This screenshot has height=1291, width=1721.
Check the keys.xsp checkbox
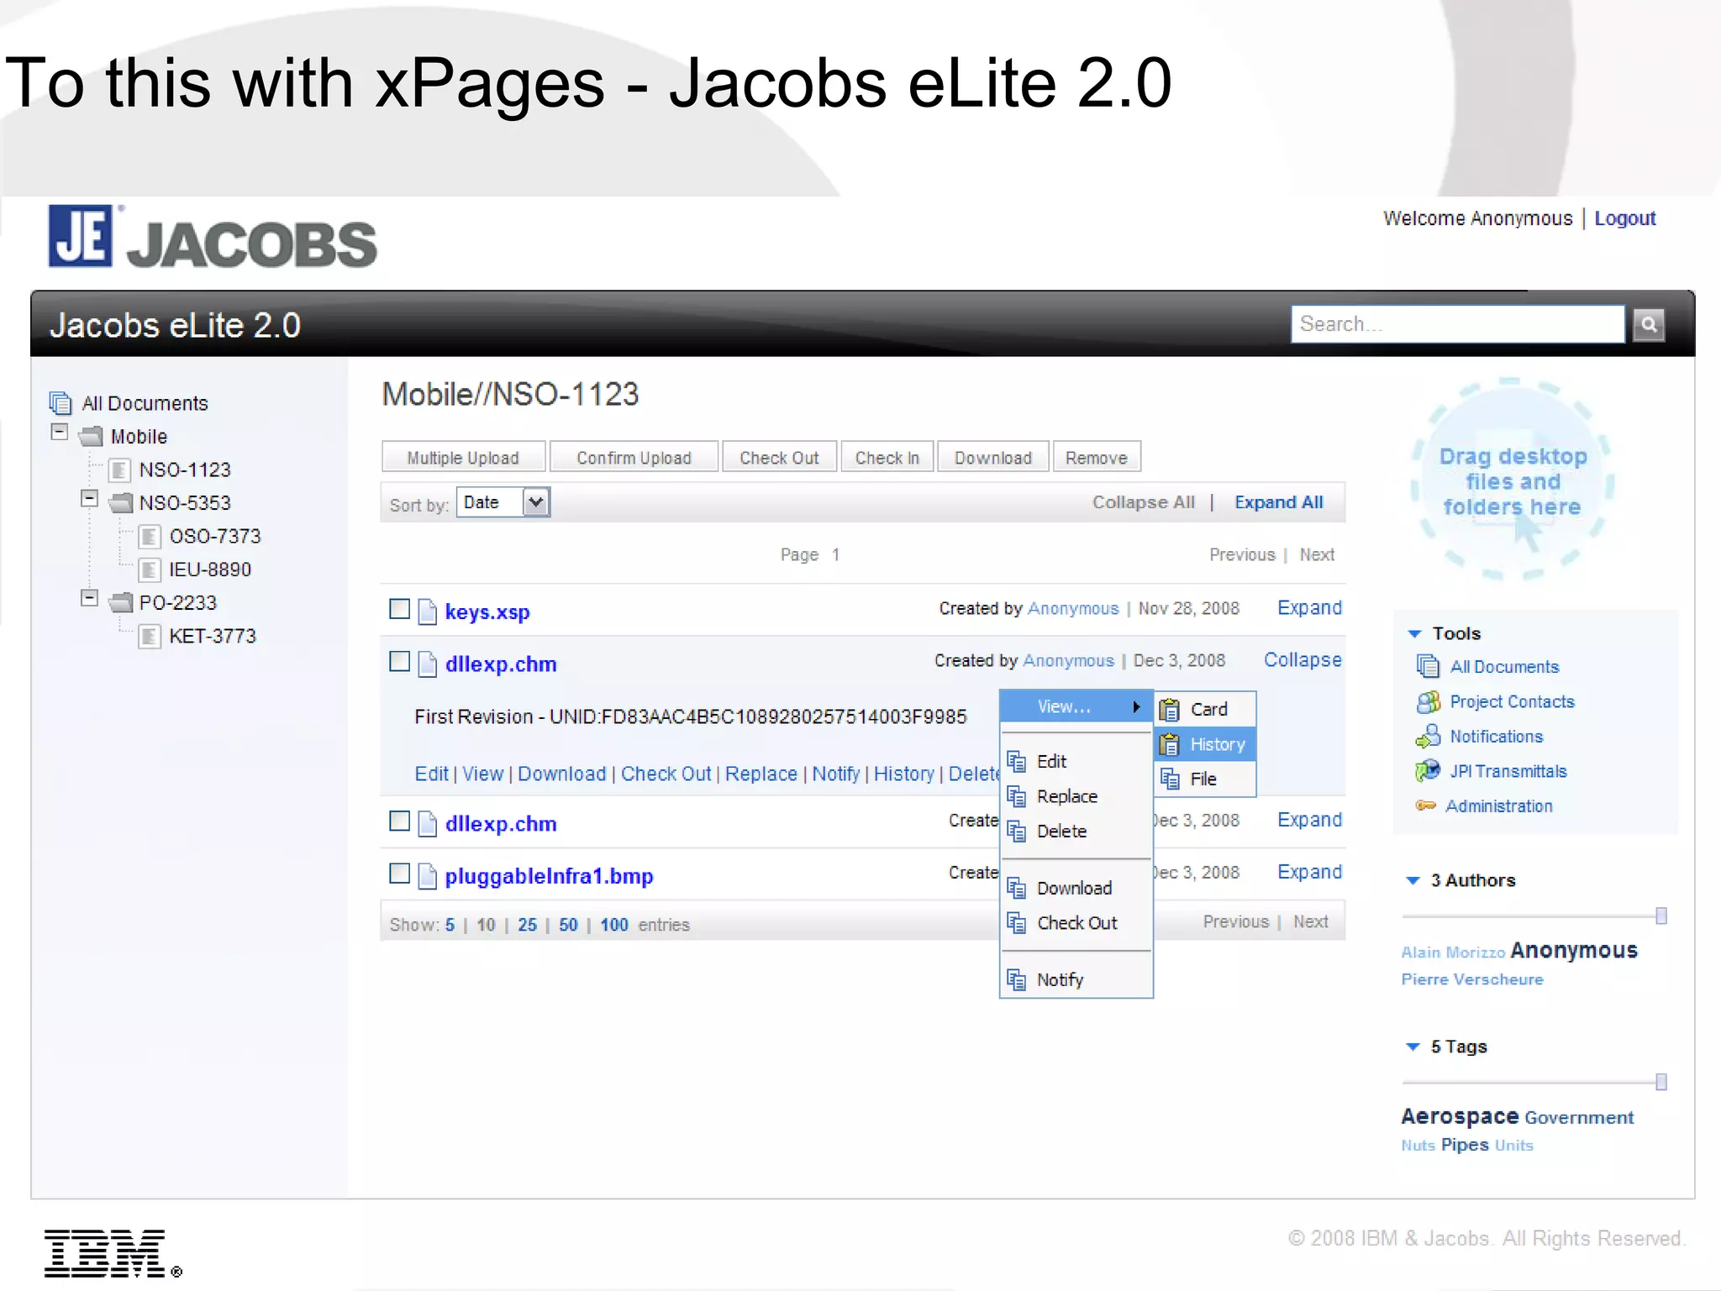[x=400, y=609]
